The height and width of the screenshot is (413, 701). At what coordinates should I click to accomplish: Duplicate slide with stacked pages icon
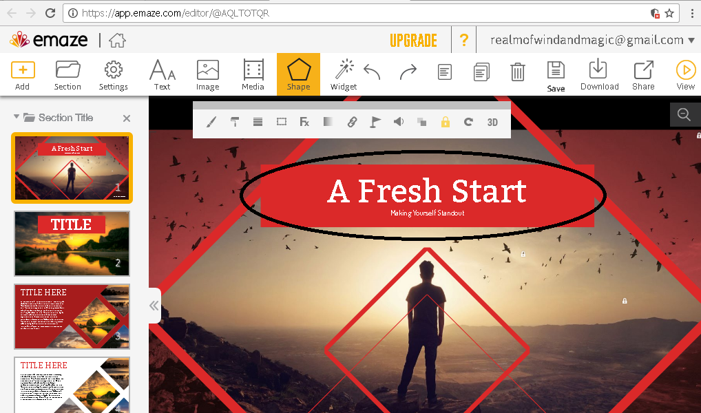coord(481,72)
